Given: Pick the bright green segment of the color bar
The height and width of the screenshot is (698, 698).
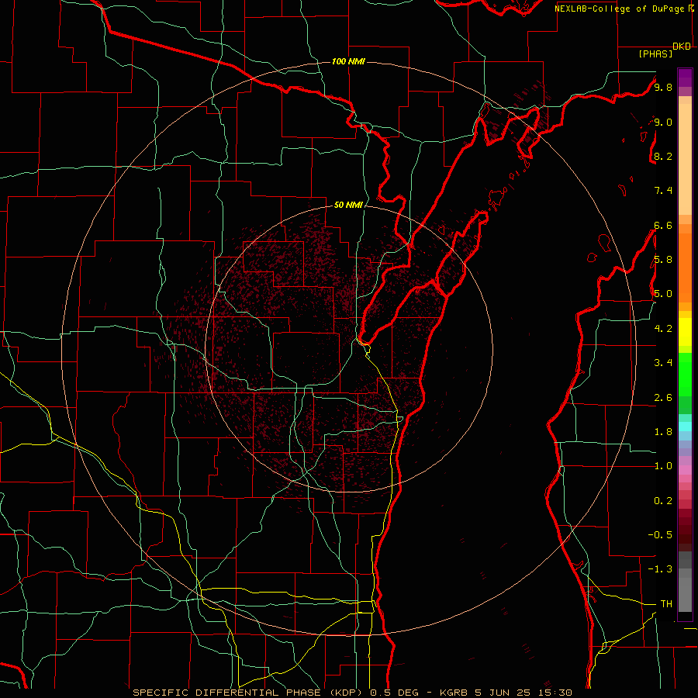Looking at the screenshot, I should coord(685,375).
